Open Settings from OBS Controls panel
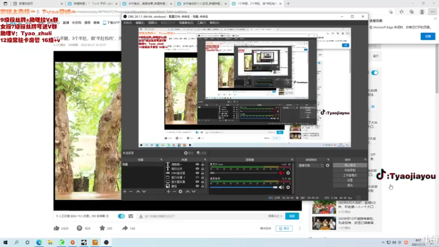The width and height of the screenshot is (439, 247). (x=350, y=181)
